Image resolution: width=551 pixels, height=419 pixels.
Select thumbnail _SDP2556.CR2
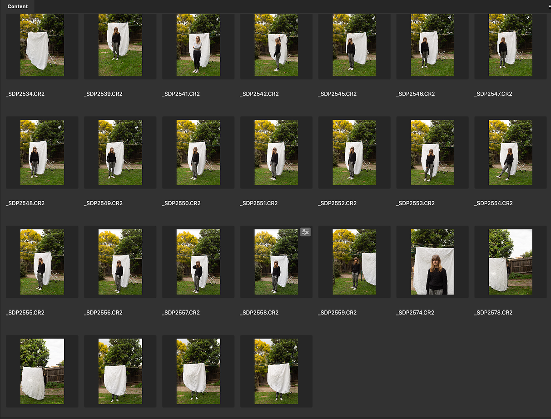click(x=120, y=262)
